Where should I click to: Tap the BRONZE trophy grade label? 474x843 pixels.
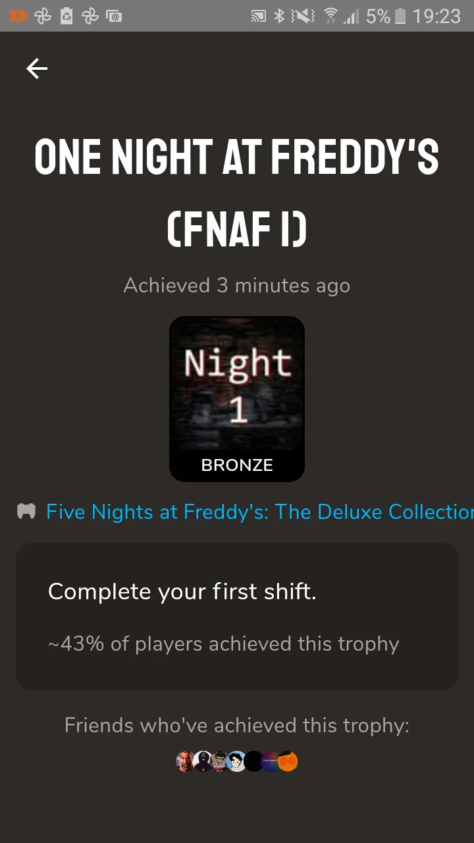coord(237,465)
